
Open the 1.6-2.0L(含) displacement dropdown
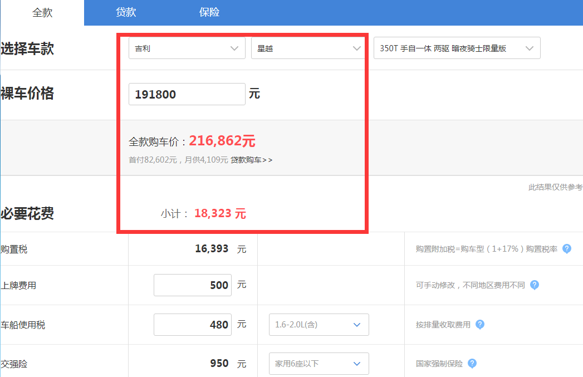(x=319, y=325)
